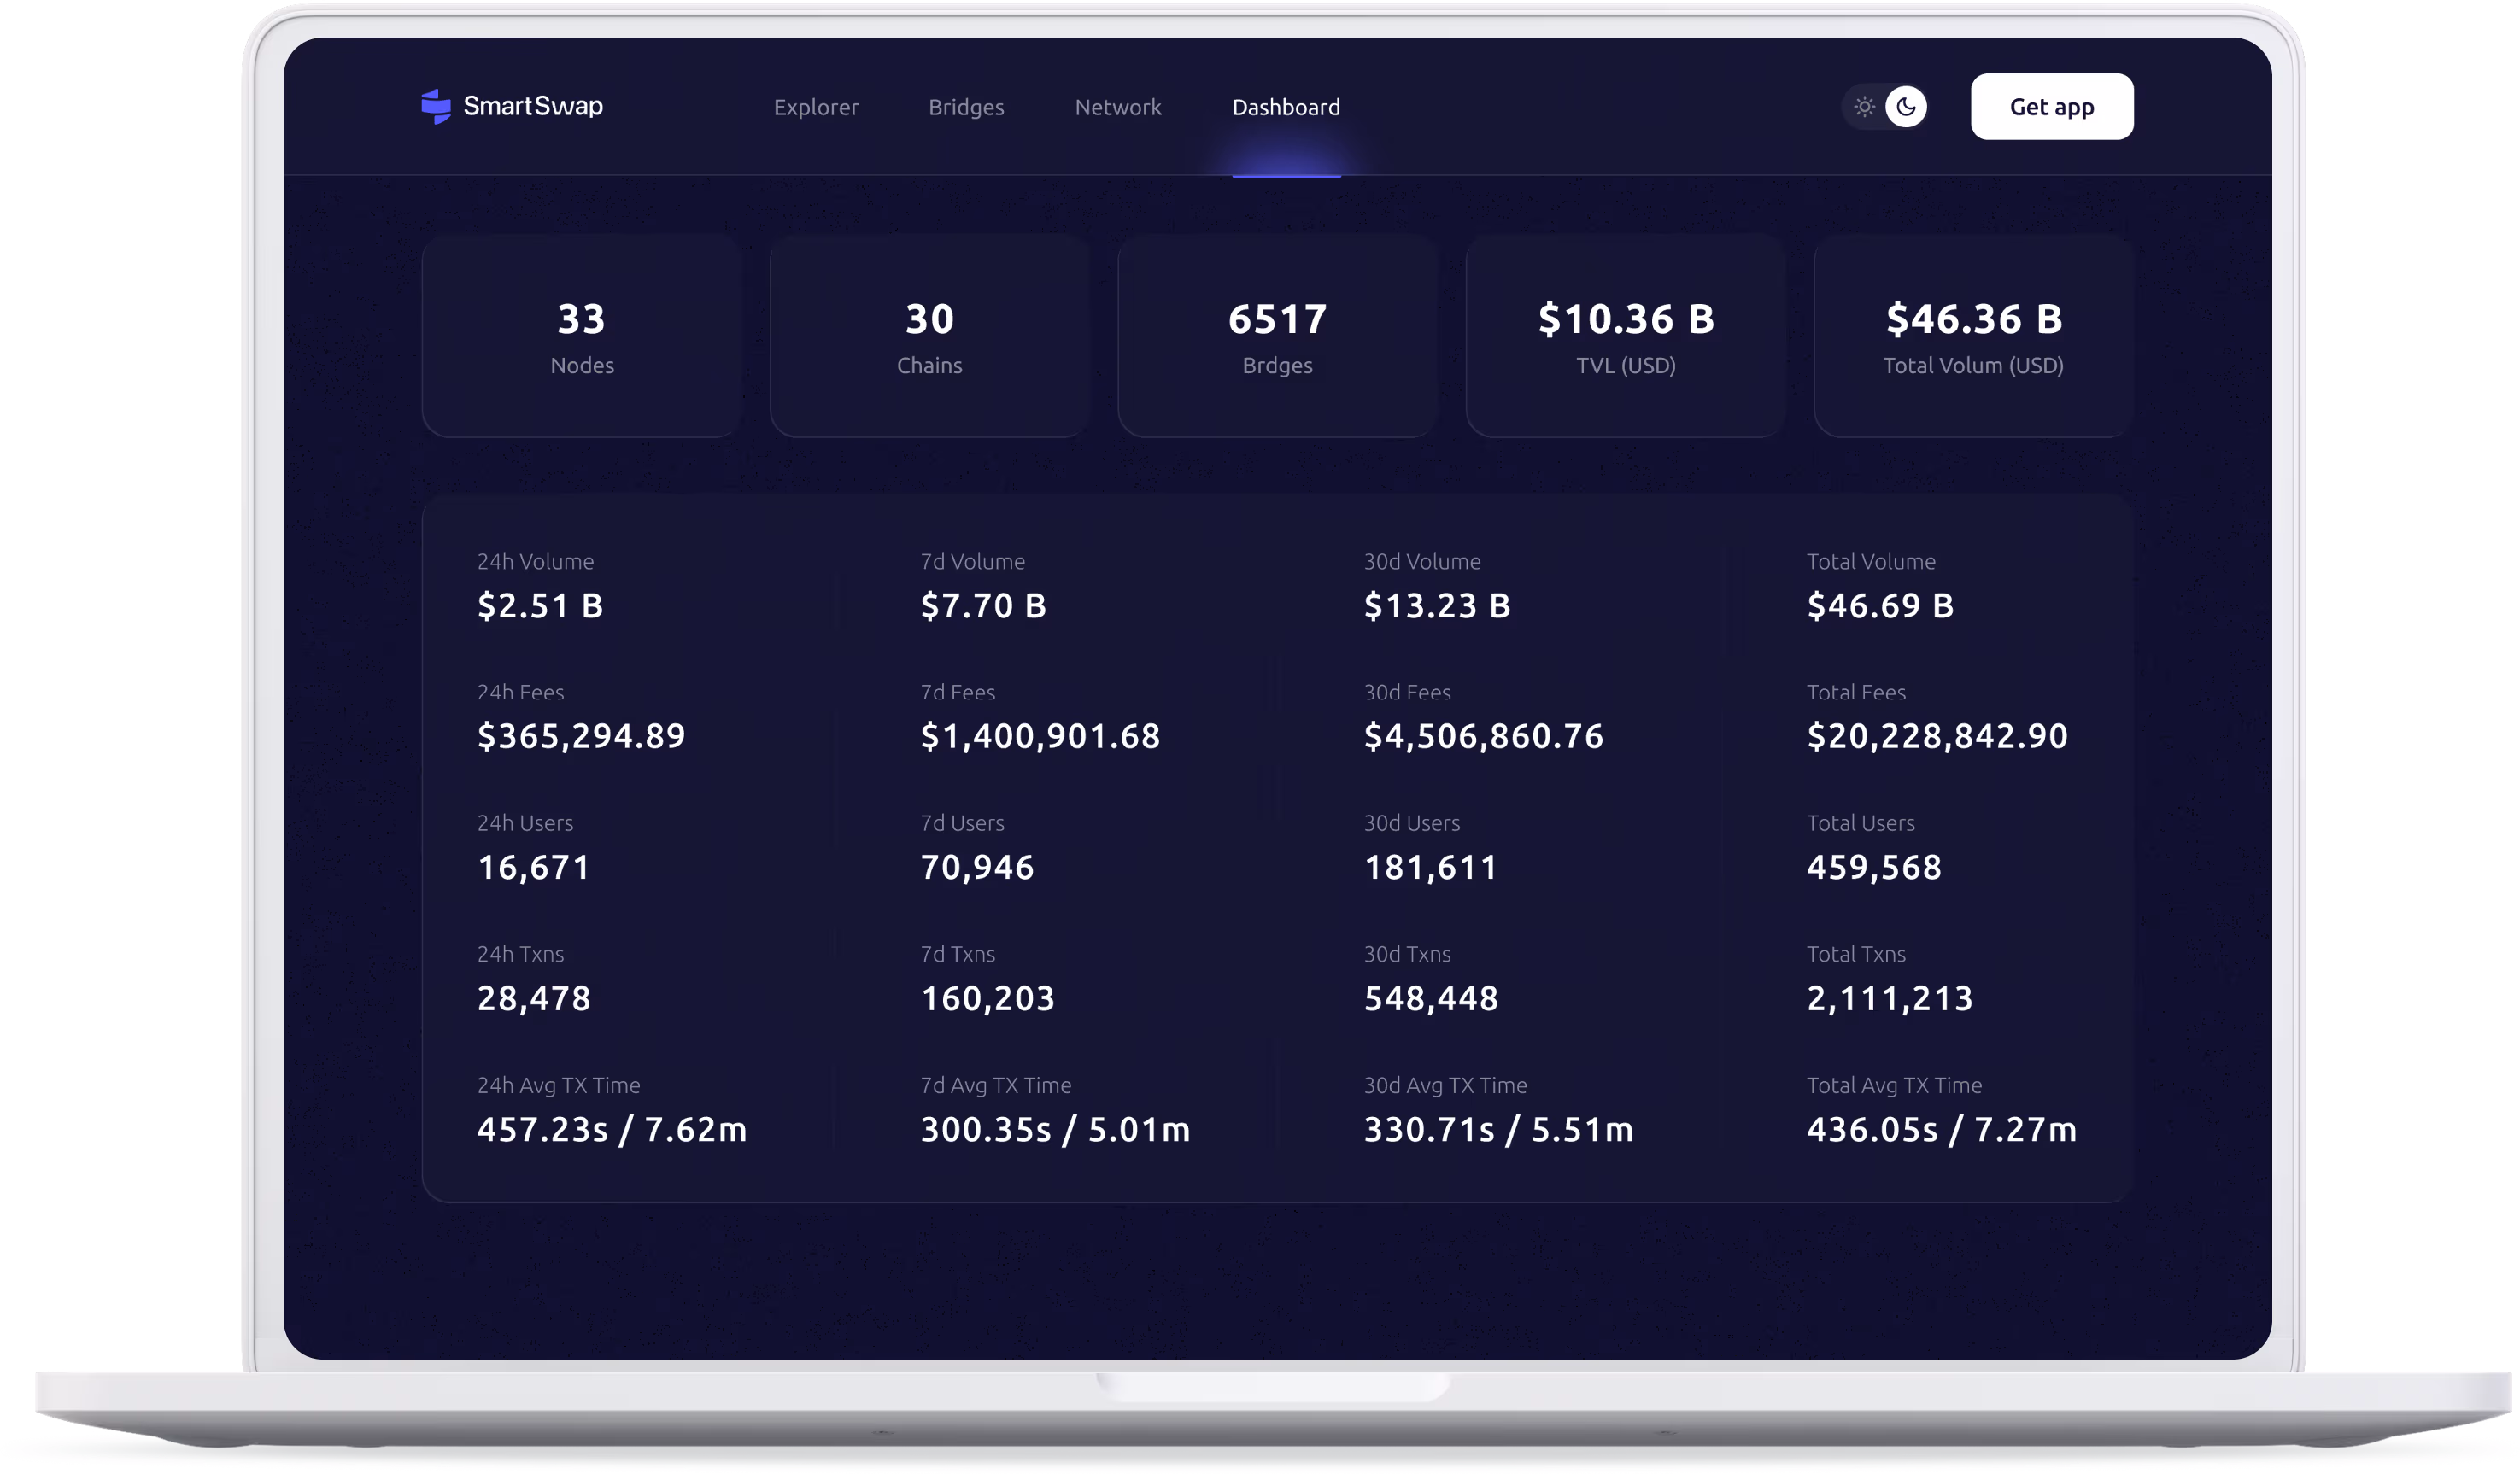The height and width of the screenshot is (1474, 2520).
Task: Click the 30d Users figure
Action: point(1431,868)
